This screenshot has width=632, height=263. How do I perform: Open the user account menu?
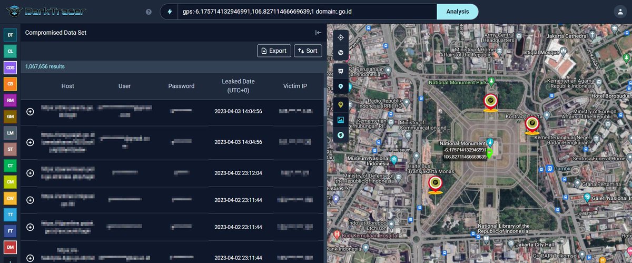[620, 12]
